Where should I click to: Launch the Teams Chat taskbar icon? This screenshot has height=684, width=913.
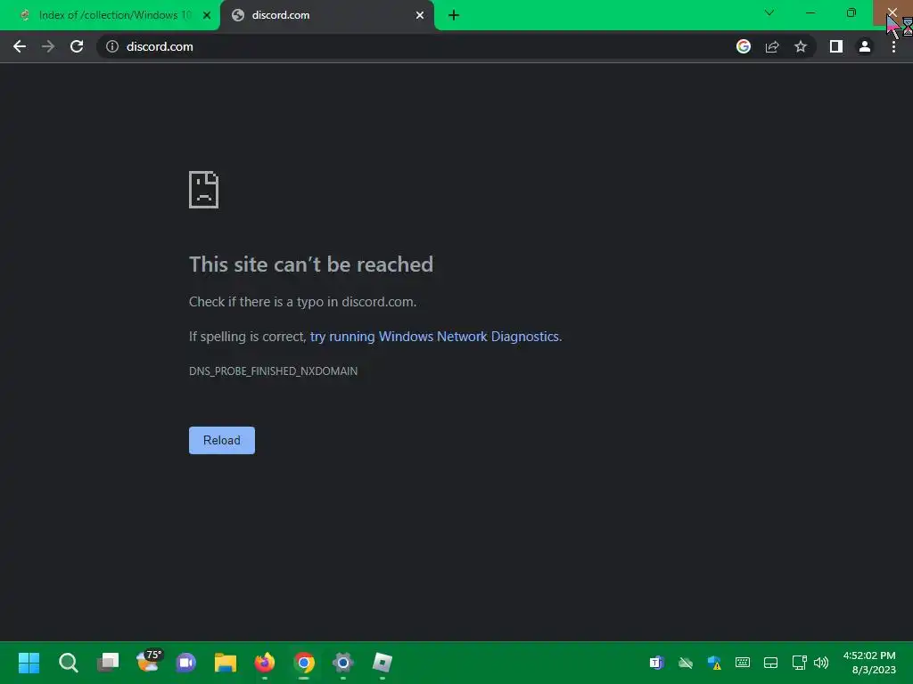(186, 663)
